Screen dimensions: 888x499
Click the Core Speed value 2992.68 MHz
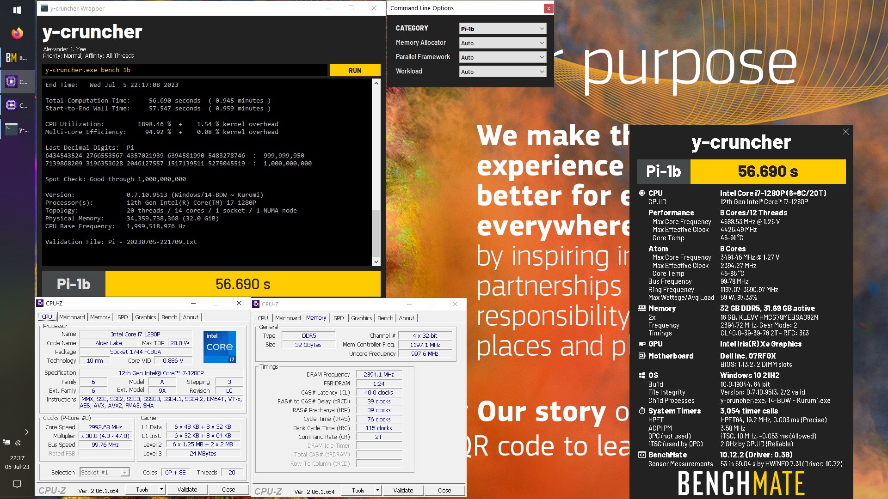[x=105, y=427]
